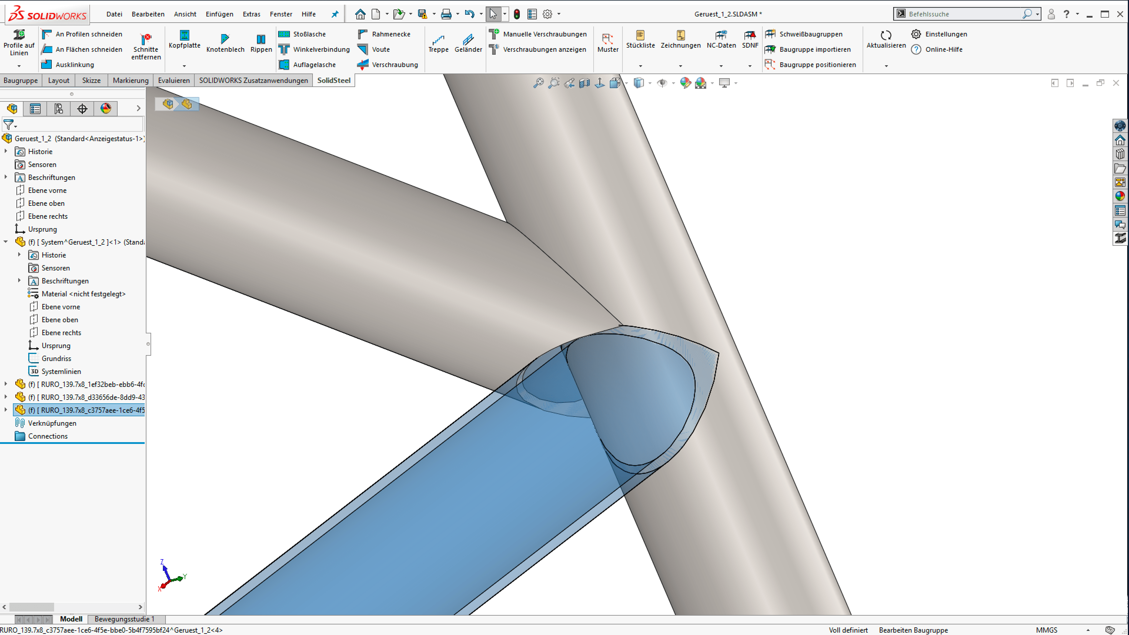
Task: Expand the RURO_139.7x8_d33656de component
Action: tap(6, 397)
